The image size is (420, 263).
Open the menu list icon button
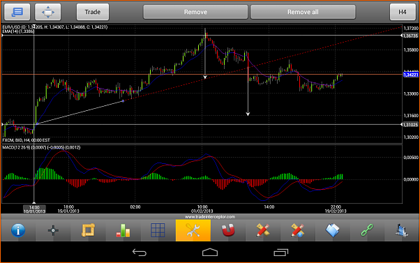pos(17,12)
